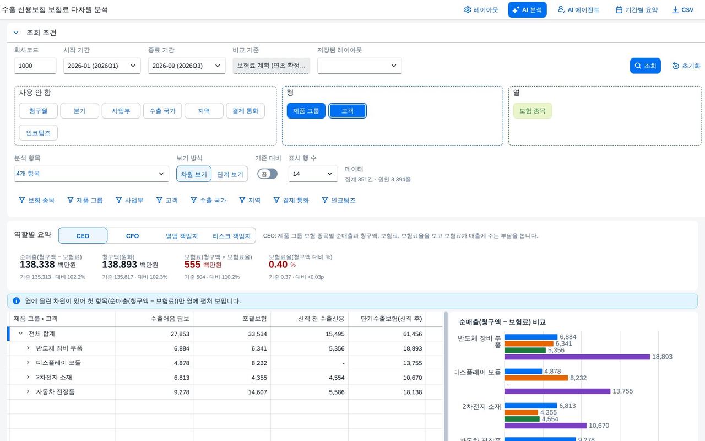Click the 제품 그룹 row chip
The image size is (705, 441).
[x=306, y=111]
